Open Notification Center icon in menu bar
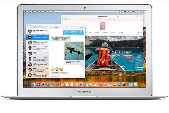Viewport: 169px width, 113px height. click(143, 11)
